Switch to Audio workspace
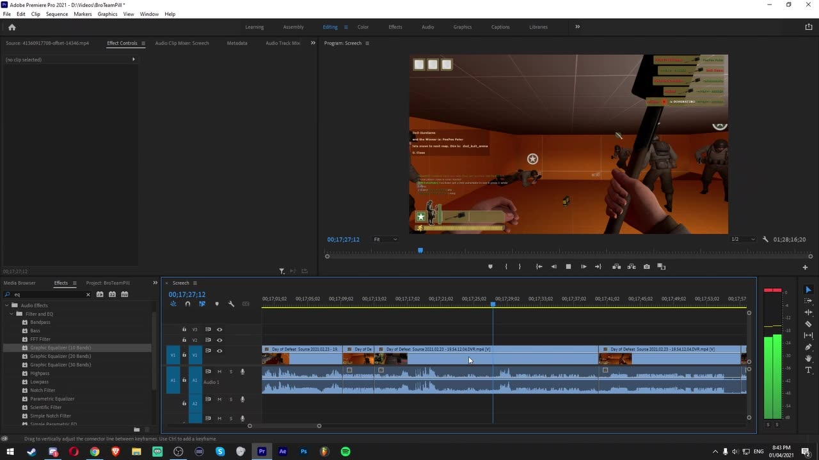Image resolution: width=819 pixels, height=460 pixels. click(427, 27)
